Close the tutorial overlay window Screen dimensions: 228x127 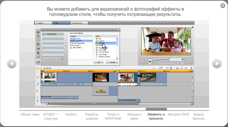point(222,6)
